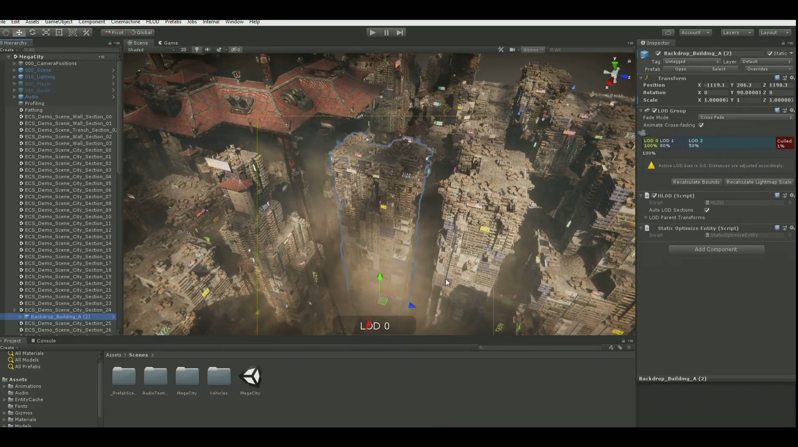The height and width of the screenshot is (447, 798).
Task: Open scene camera settings icon
Action: pyautogui.click(x=512, y=50)
